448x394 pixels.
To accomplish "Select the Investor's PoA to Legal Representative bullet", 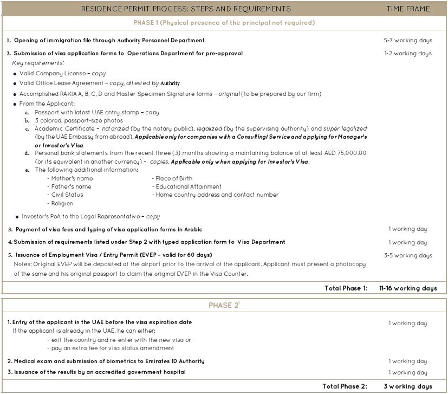I will pos(90,217).
